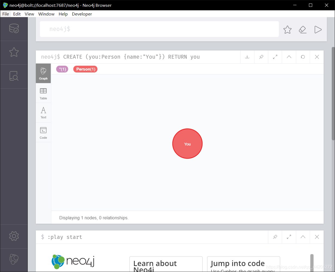This screenshot has width=335, height=272.
Task: Switch to the Code result view
Action: pos(43,133)
